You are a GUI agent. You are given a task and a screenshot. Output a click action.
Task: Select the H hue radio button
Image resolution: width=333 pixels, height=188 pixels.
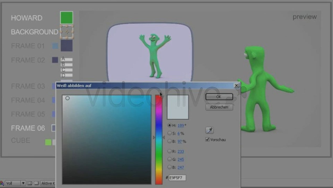tap(169, 125)
